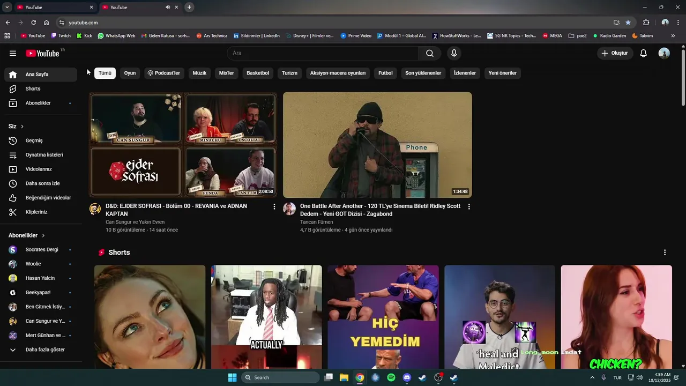Viewport: 686px width, 386px height.
Task: Open the Chrome tab search dropdown
Action: pos(7,7)
